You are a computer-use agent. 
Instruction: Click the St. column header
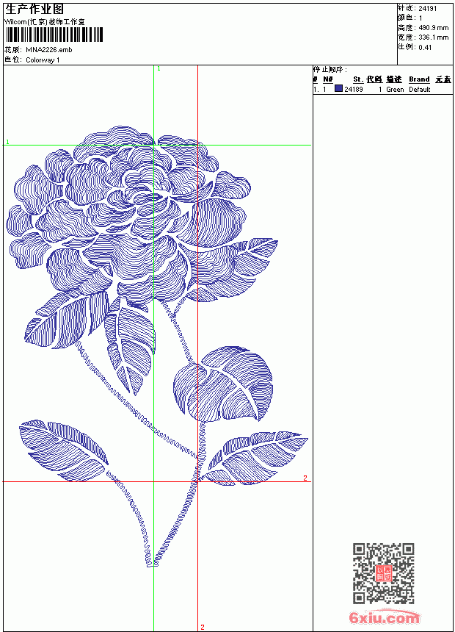[358, 79]
